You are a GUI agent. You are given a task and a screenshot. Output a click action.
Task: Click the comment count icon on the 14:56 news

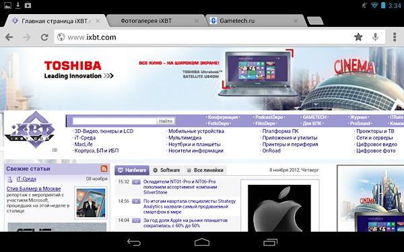[x=136, y=202]
